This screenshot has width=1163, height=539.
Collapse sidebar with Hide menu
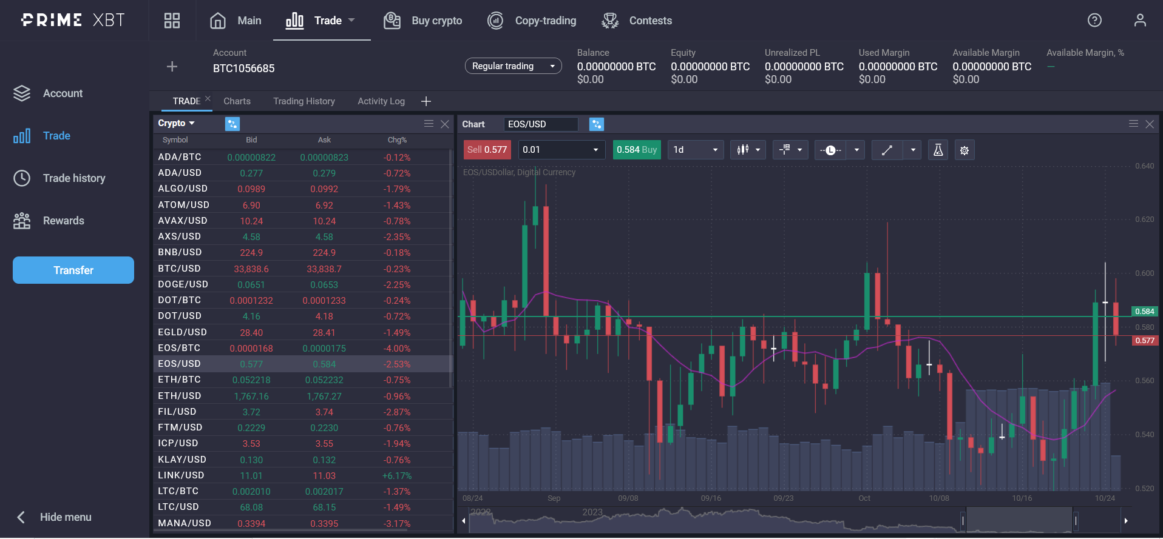pos(53,517)
